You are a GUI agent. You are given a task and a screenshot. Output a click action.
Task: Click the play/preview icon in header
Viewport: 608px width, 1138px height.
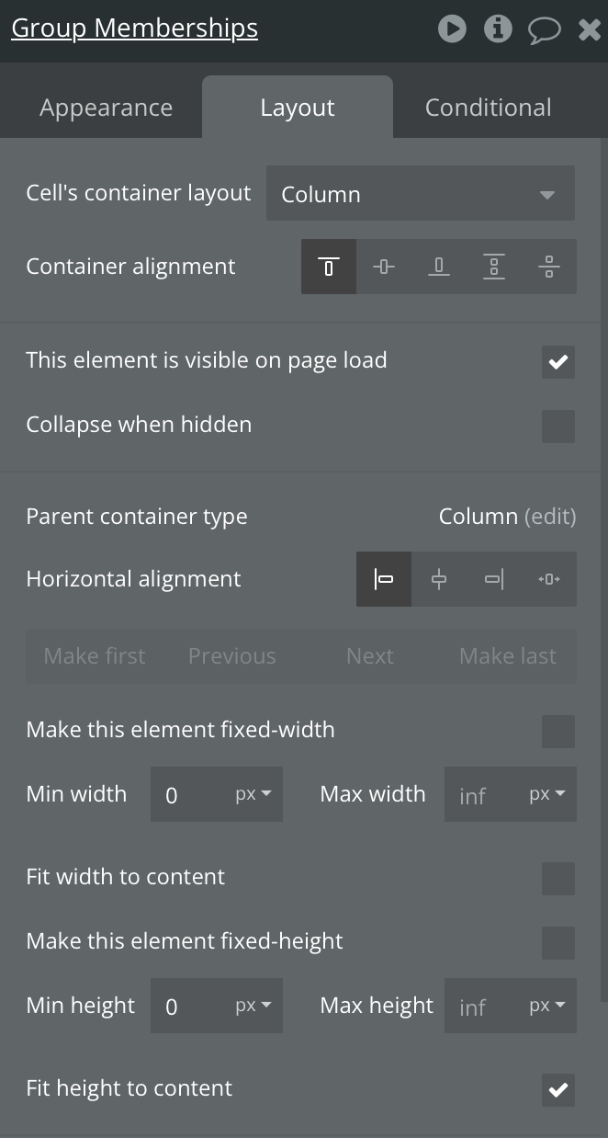(452, 28)
